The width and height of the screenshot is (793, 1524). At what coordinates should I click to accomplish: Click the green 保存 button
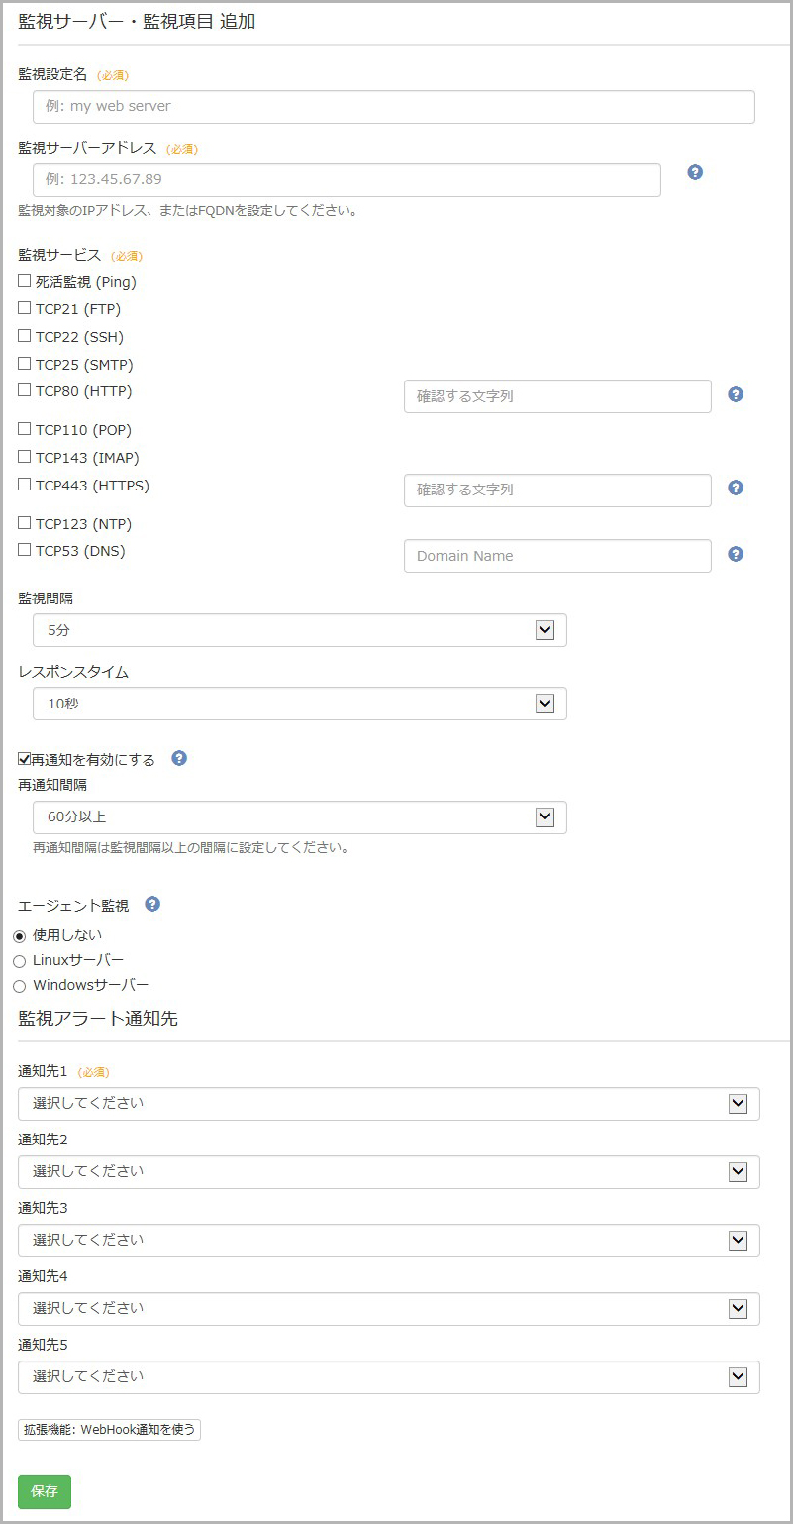45,1491
